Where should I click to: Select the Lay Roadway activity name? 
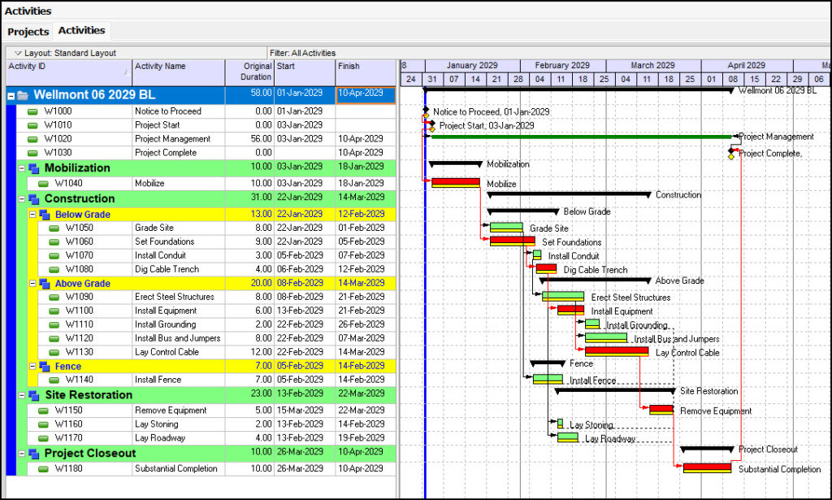pos(160,438)
